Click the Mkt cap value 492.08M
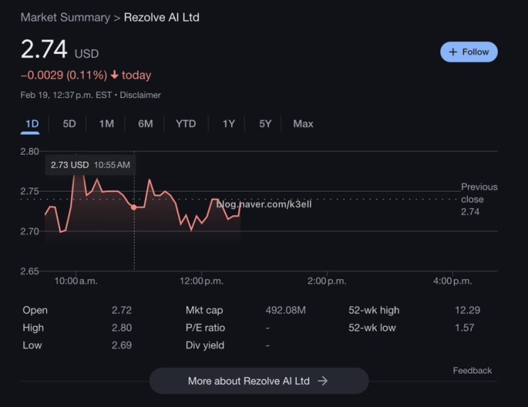The image size is (528, 407). click(286, 310)
